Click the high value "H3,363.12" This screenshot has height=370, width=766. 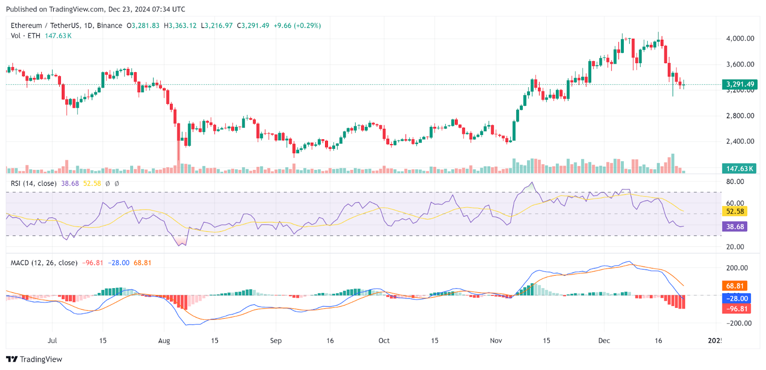coord(180,25)
